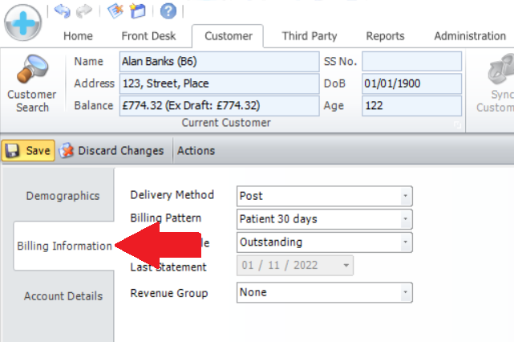Image resolution: width=514 pixels, height=342 pixels.
Task: Click the calendar icon in quick toolbar
Action: tap(136, 10)
